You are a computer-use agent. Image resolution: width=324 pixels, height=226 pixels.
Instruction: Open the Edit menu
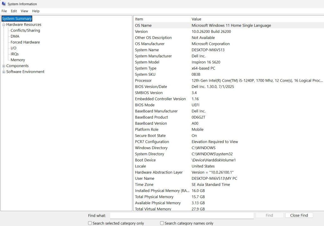tap(14, 11)
